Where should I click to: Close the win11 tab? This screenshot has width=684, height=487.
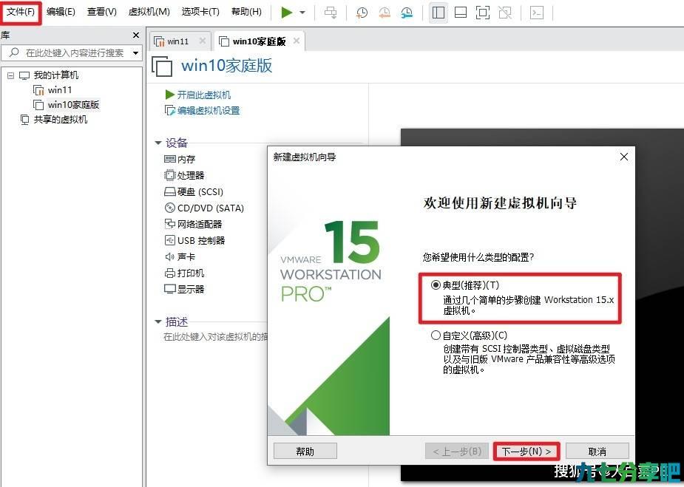202,41
